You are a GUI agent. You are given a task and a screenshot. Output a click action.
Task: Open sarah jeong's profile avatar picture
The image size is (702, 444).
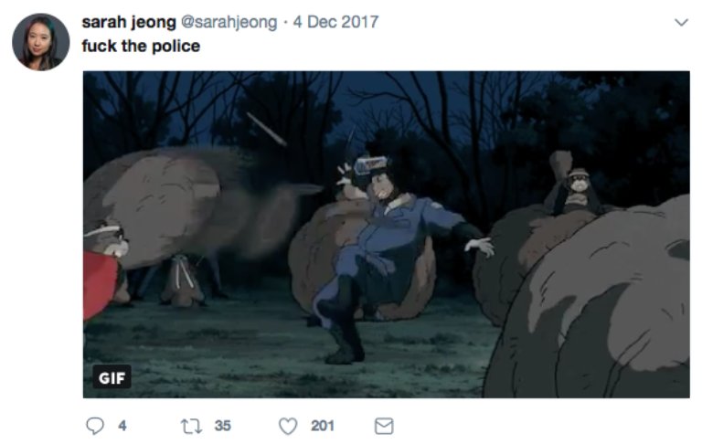click(41, 42)
